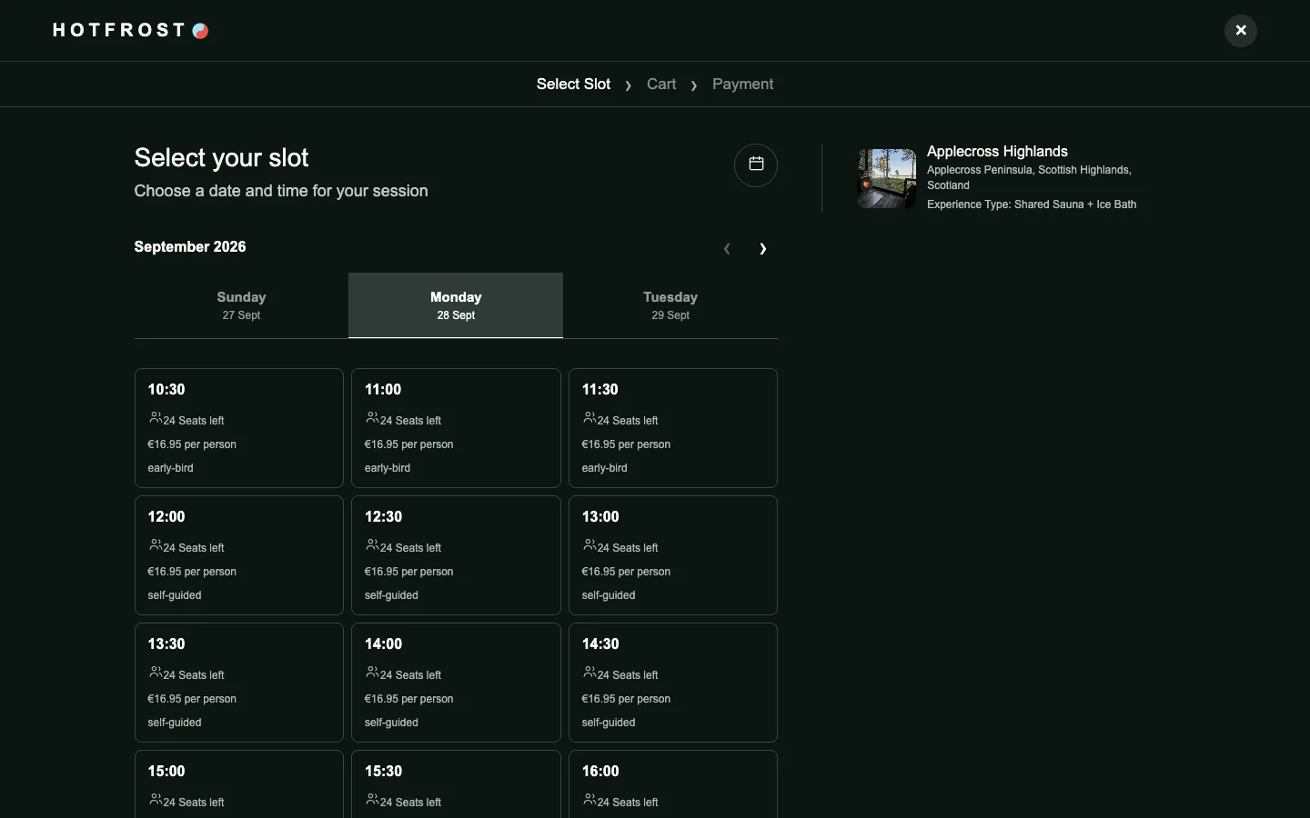The height and width of the screenshot is (818, 1310).
Task: Click the seats icon in the 12:30 slot
Action: click(x=372, y=545)
